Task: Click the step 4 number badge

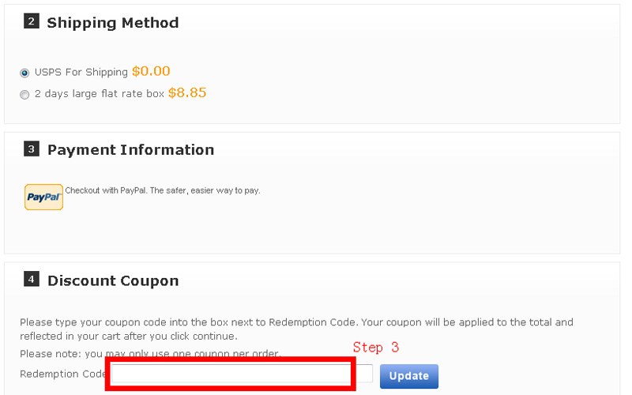Action: [32, 279]
